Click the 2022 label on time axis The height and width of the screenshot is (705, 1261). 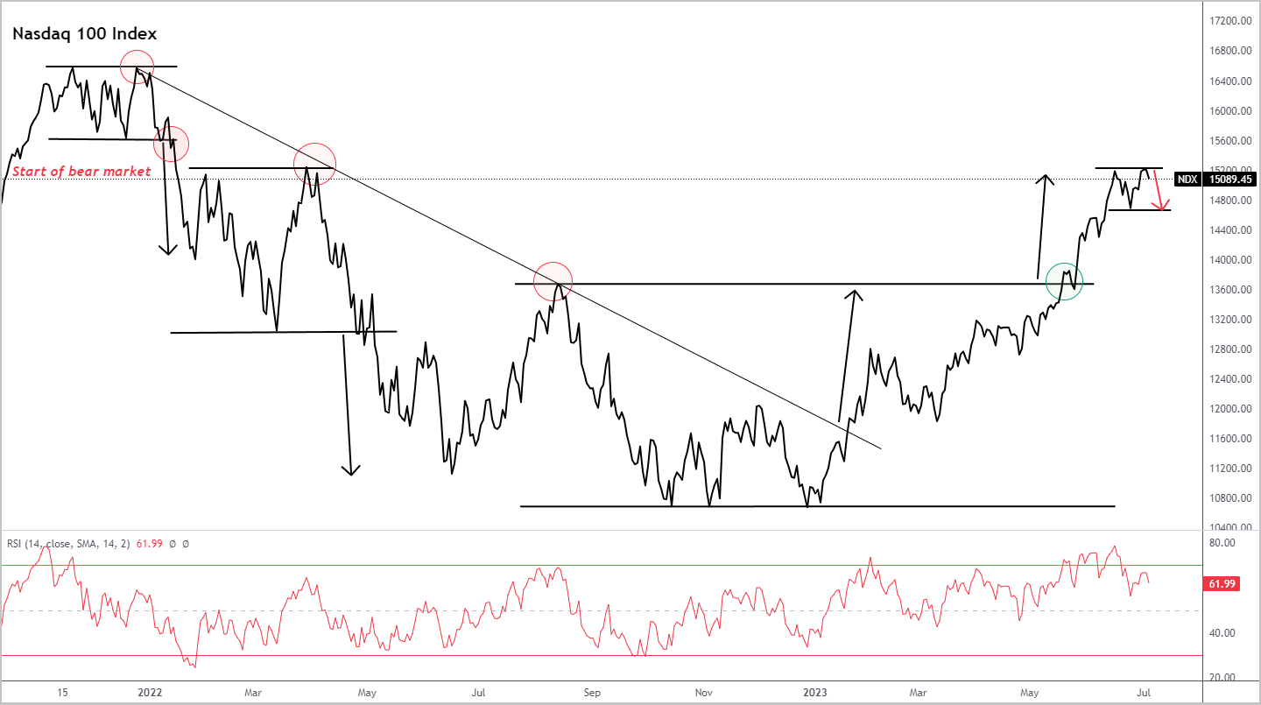151,693
